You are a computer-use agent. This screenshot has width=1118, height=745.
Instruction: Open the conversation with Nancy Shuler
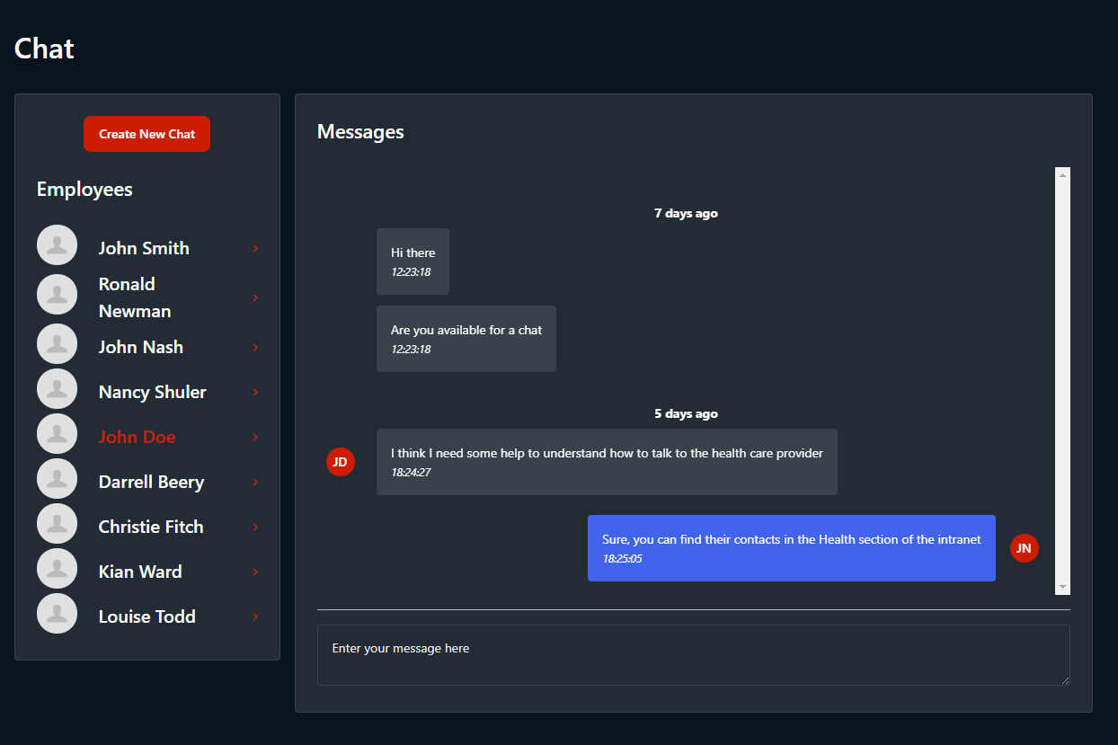tap(150, 391)
